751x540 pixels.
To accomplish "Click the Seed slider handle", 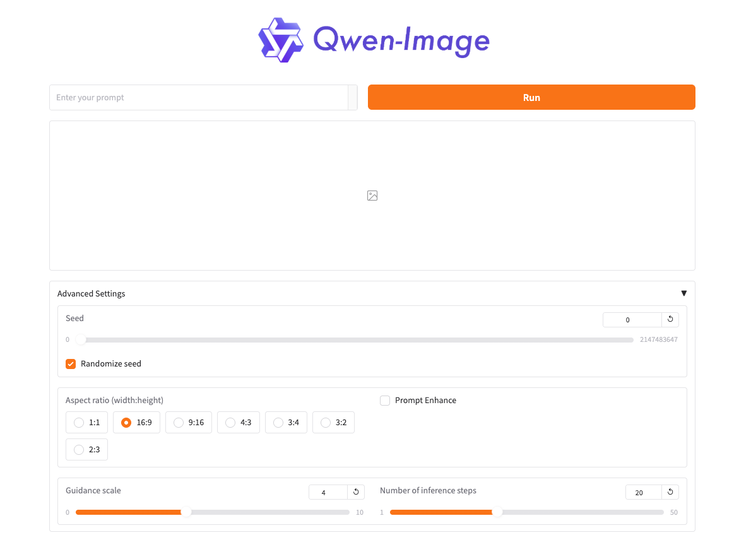I will [x=81, y=339].
